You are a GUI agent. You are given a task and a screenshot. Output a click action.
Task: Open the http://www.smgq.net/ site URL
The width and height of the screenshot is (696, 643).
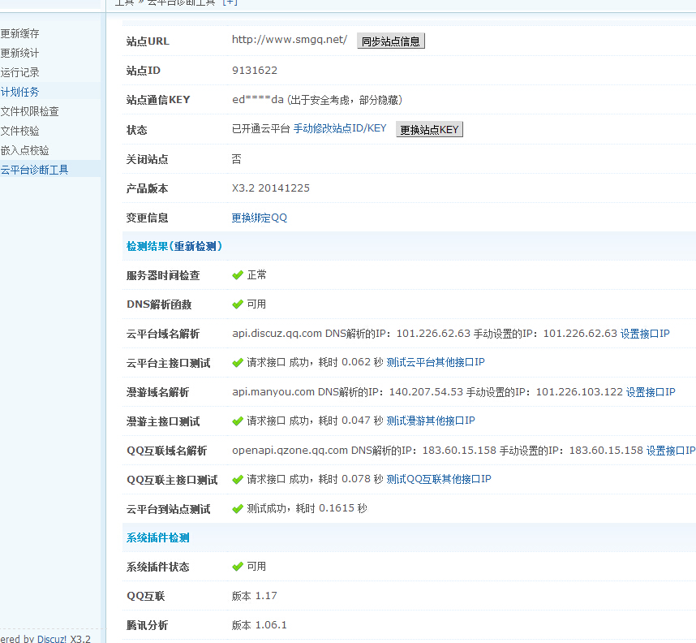[x=290, y=40]
